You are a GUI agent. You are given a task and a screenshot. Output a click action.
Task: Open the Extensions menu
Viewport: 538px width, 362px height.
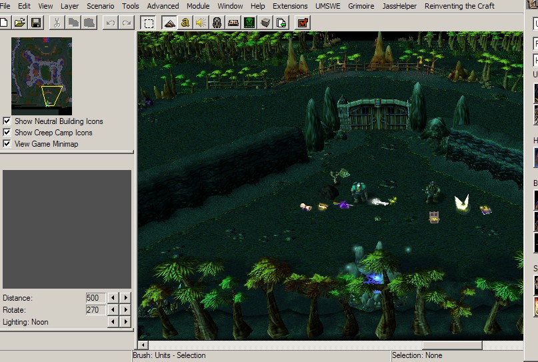click(290, 6)
